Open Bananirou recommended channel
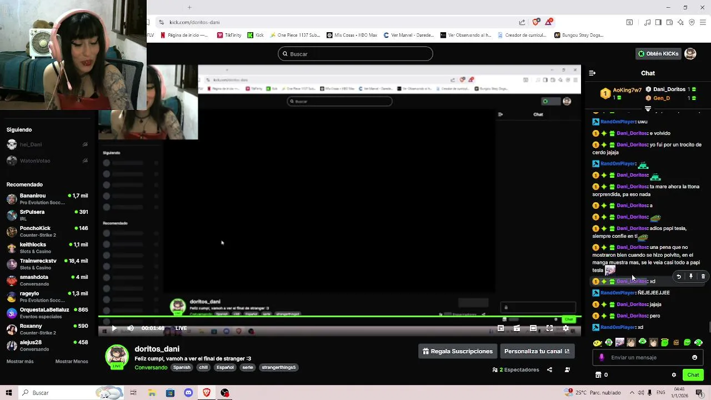This screenshot has width=711, height=400. pyautogui.click(x=47, y=199)
